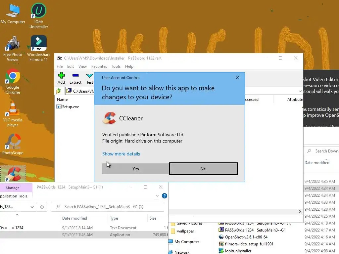Open the PhotoScape desktop icon
Image resolution: width=339 pixels, height=254 pixels.
(x=13, y=144)
